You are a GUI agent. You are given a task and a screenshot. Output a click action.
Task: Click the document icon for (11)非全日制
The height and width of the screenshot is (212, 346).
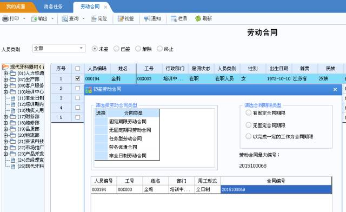(13, 98)
